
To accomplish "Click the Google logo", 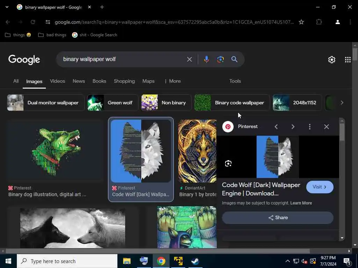I will (x=24, y=60).
